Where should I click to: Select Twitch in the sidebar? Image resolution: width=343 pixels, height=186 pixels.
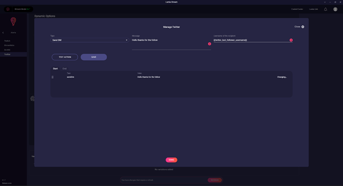(x=7, y=41)
